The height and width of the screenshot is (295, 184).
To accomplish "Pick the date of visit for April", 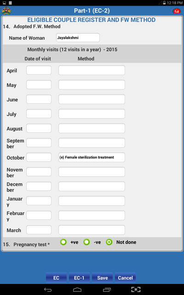I will pyautogui.click(x=39, y=70).
